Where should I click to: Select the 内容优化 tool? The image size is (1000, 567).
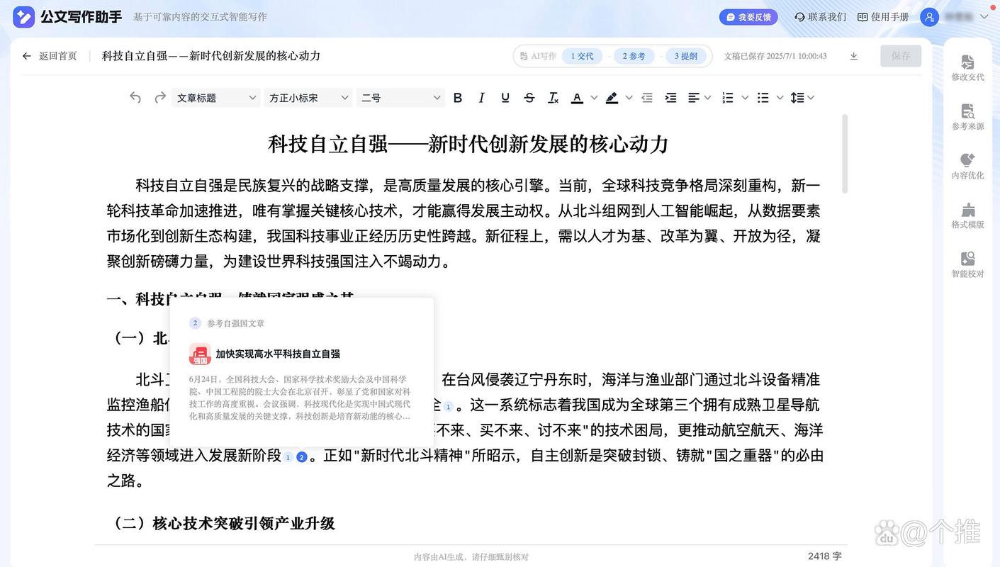[x=967, y=166]
